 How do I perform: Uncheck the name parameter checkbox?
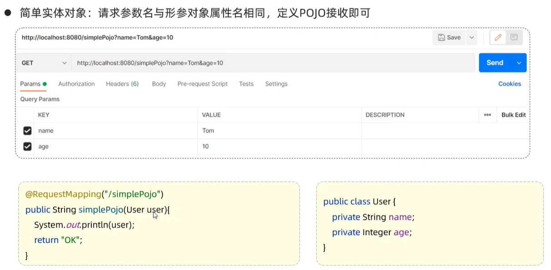tap(27, 131)
